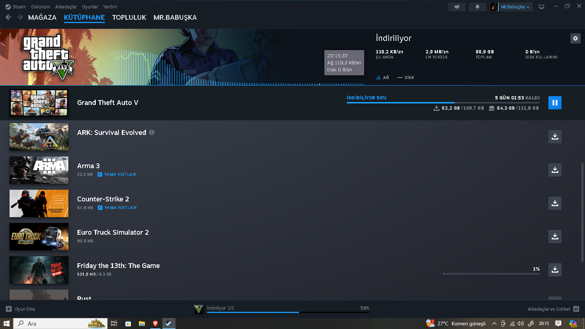Open the taskbar clock showing 20:15
The height and width of the screenshot is (329, 585).
pos(544,324)
